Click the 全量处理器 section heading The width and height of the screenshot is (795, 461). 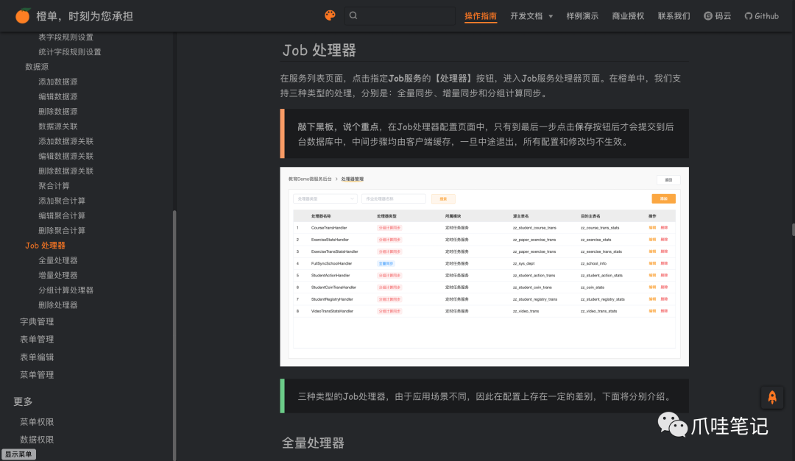click(x=313, y=443)
